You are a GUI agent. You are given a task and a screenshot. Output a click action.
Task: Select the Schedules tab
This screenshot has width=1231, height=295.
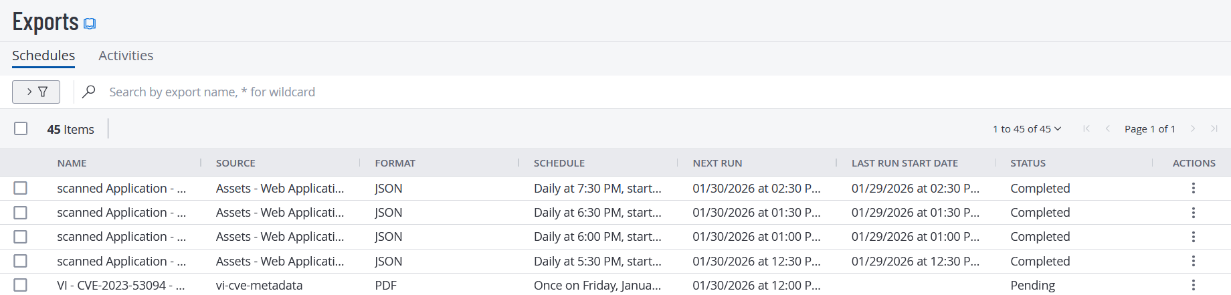tap(43, 56)
